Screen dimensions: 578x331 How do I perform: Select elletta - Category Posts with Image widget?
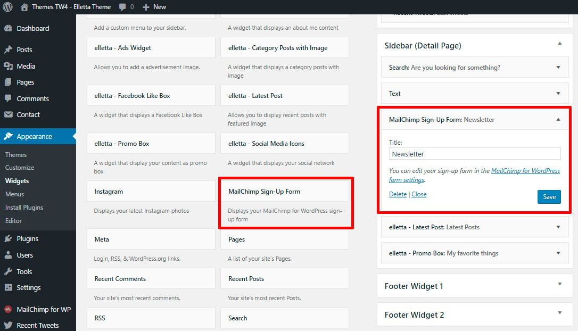pos(285,47)
